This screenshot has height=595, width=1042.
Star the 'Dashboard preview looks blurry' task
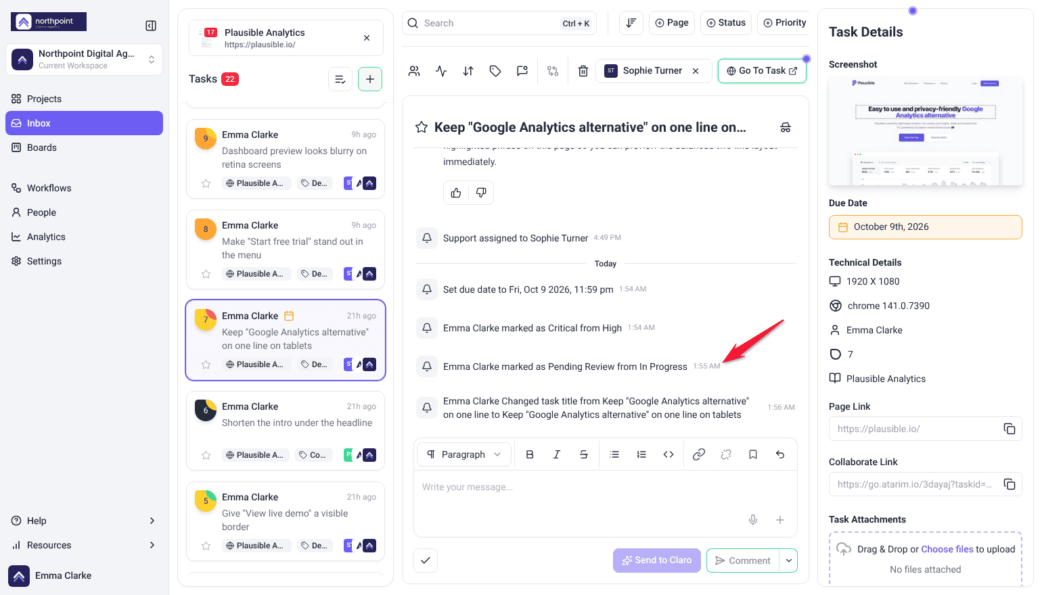(x=206, y=183)
